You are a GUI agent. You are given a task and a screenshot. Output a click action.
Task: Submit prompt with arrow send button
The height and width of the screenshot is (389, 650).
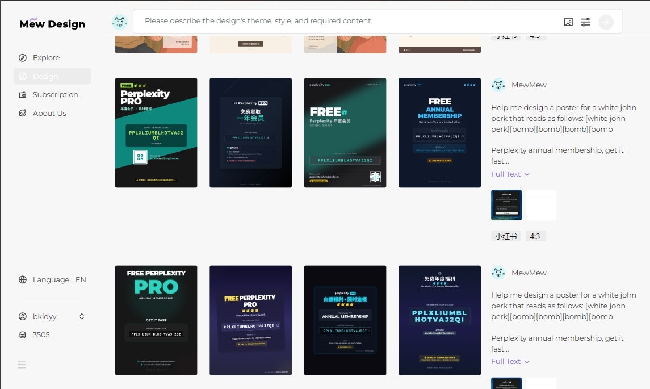point(606,22)
